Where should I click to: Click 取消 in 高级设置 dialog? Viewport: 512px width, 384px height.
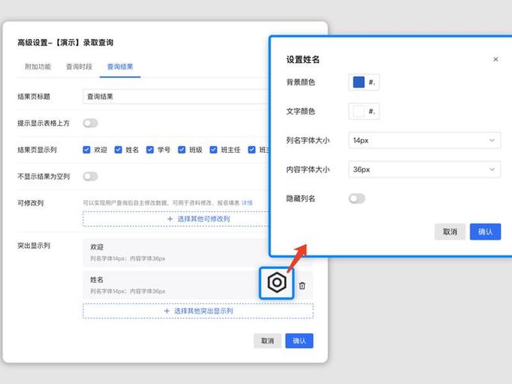[268, 341]
